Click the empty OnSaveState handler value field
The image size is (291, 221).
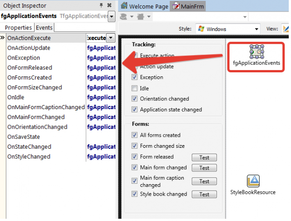tap(101, 137)
